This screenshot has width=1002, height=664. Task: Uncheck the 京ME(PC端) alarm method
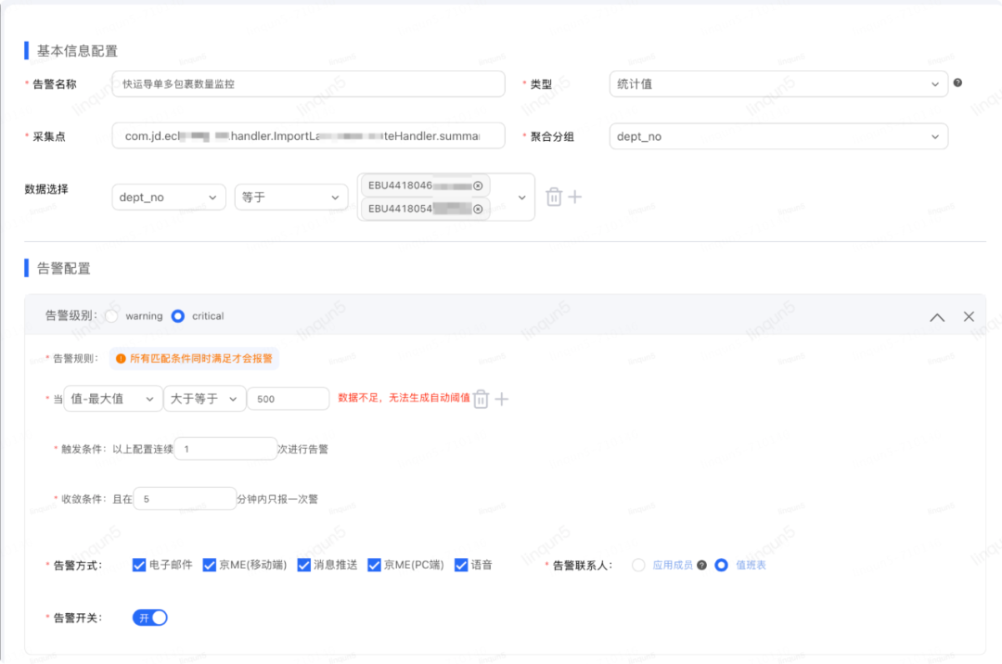point(374,565)
